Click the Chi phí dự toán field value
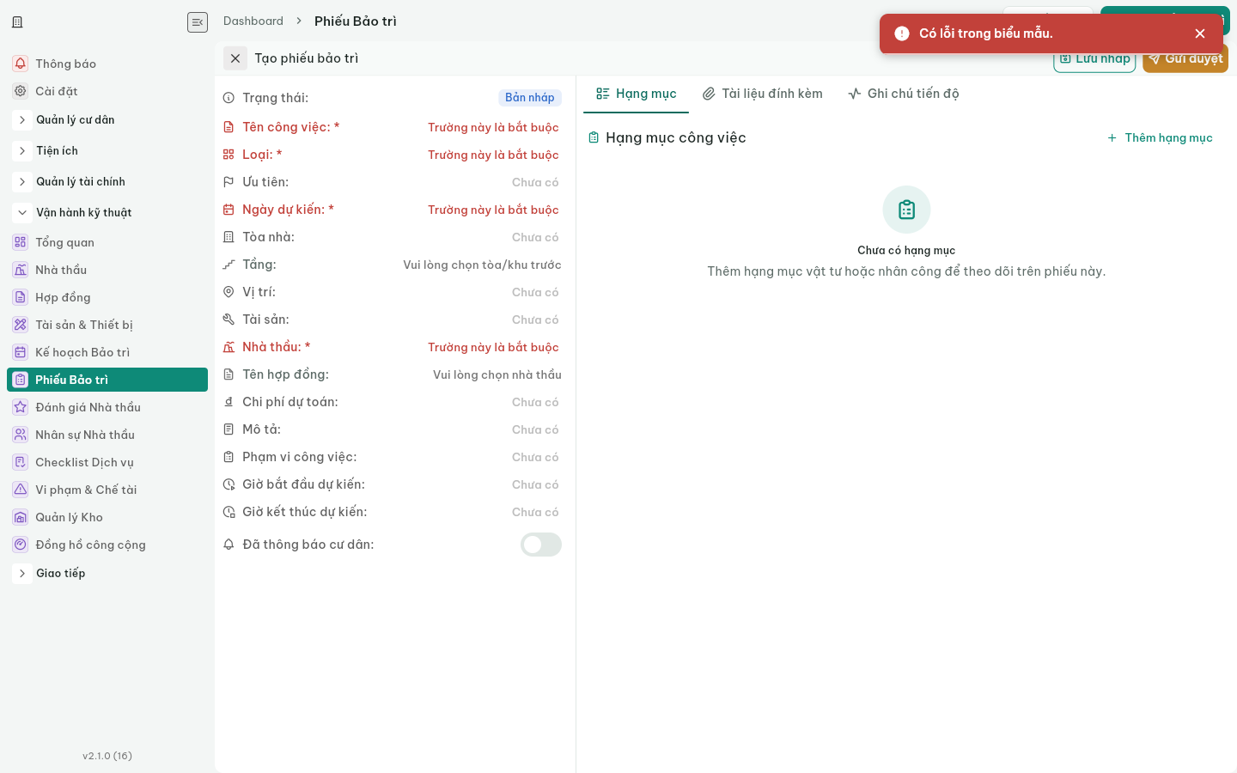Viewport: 1237px width, 773px height. pos(535,402)
